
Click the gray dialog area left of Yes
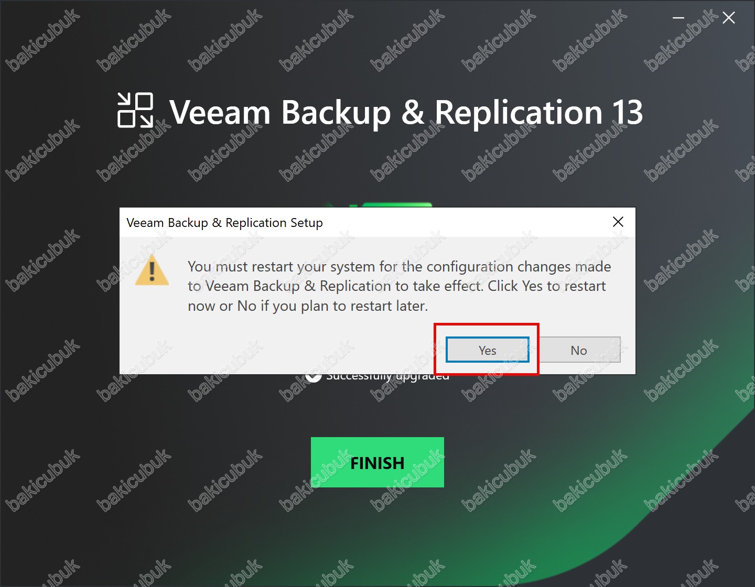pos(283,349)
